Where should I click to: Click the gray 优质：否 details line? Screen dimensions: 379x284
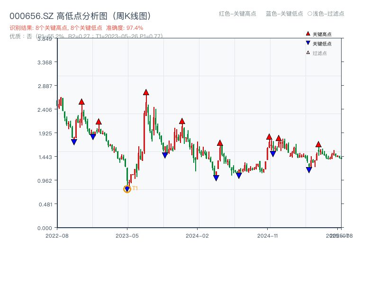pos(86,36)
